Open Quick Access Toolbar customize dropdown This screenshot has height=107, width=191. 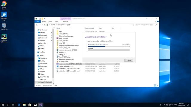pyautogui.click(x=44, y=18)
